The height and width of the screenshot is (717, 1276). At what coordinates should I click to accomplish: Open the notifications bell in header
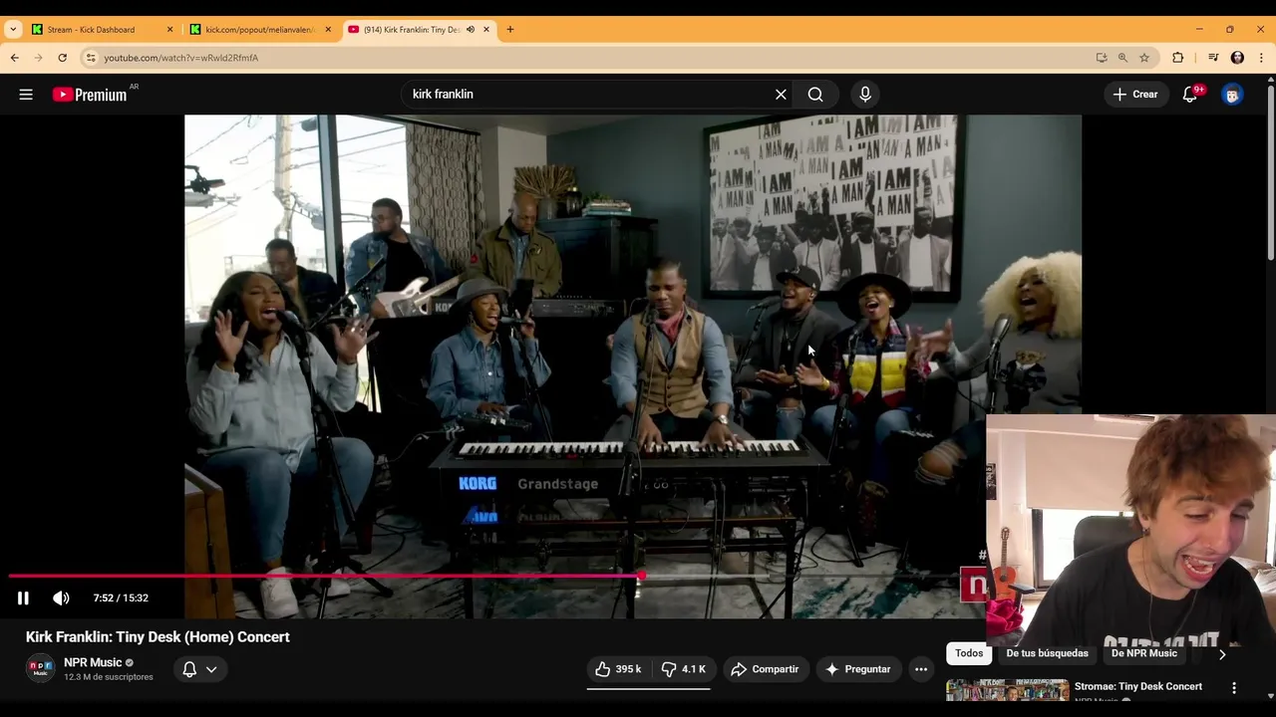point(1189,95)
